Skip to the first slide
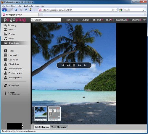Screen dimensions: 148x134 coord(62,65)
